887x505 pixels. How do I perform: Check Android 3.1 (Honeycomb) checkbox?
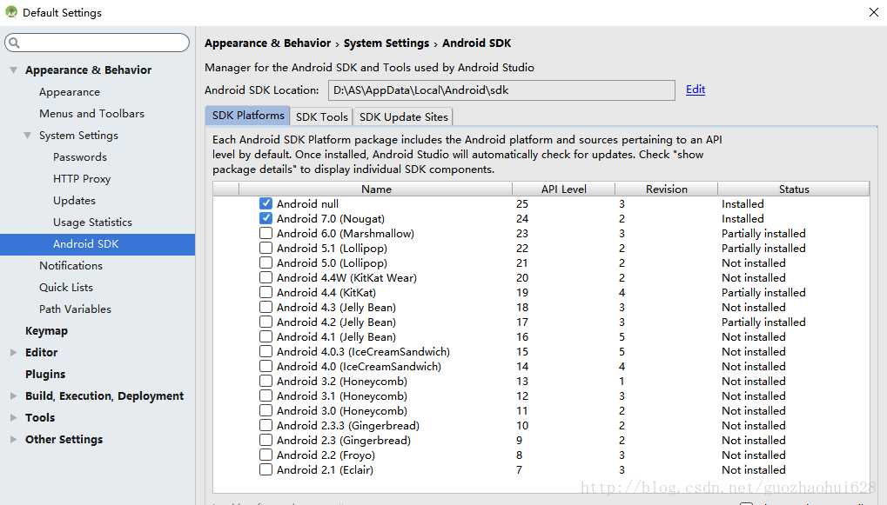(265, 395)
